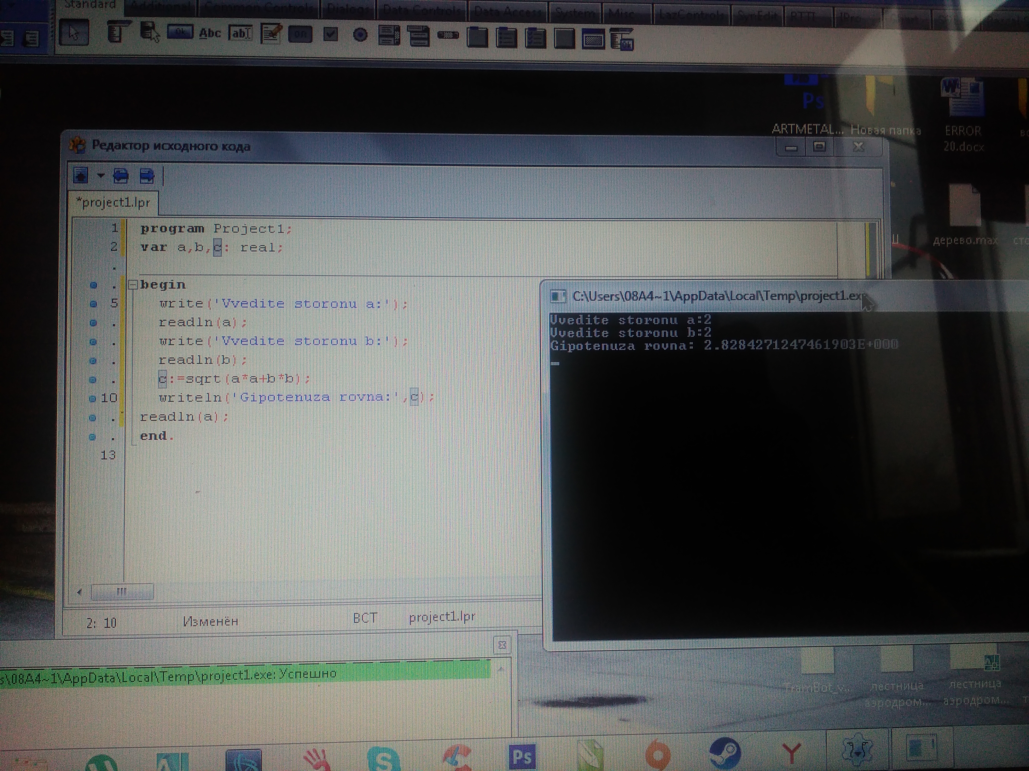Select the TMemo component icon

coord(271,34)
